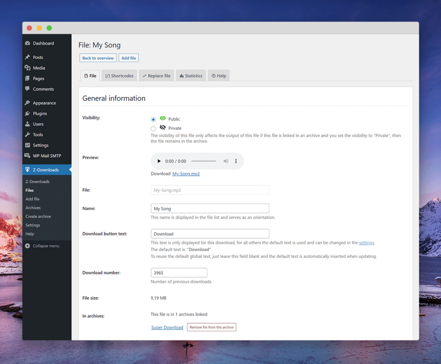Click the Tools wrench icon
Image resolution: width=441 pixels, height=364 pixels.
(27, 134)
